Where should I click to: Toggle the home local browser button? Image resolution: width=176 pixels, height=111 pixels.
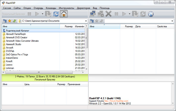point(64,14)
